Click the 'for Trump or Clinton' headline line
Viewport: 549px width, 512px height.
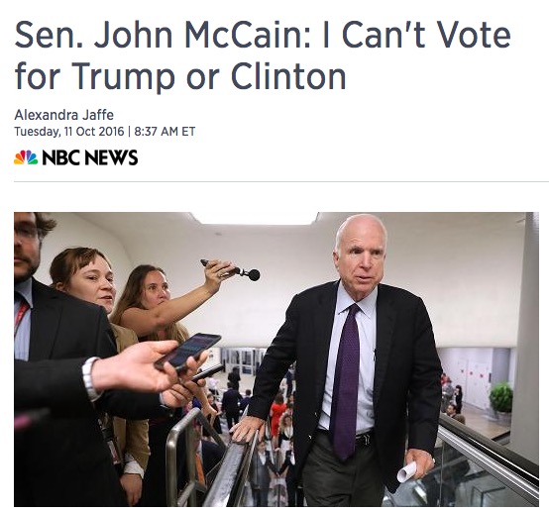[x=180, y=76]
